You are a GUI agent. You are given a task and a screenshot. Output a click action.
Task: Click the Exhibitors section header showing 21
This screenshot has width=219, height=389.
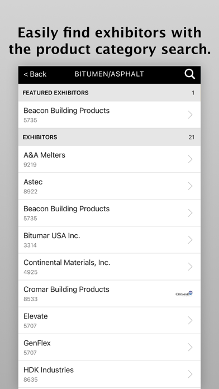(109, 137)
